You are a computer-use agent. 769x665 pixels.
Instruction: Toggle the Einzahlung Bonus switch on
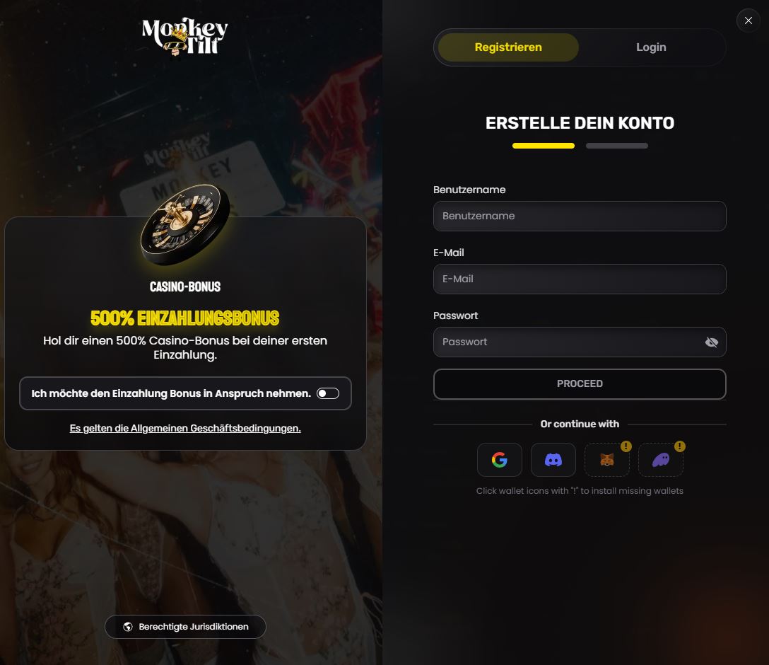pos(328,393)
